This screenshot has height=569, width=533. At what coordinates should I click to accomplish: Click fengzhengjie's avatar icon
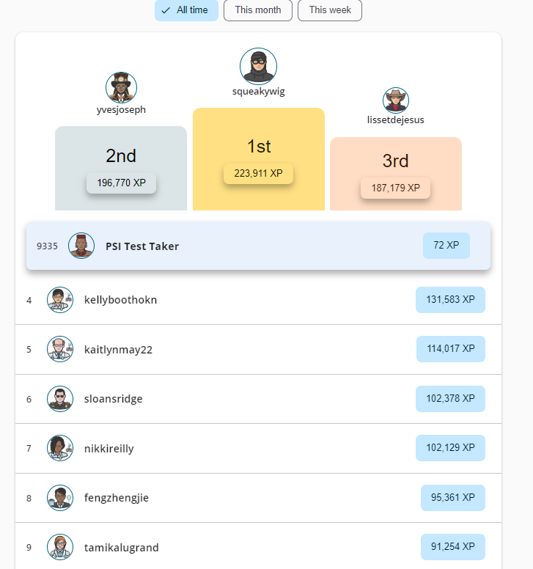(59, 498)
